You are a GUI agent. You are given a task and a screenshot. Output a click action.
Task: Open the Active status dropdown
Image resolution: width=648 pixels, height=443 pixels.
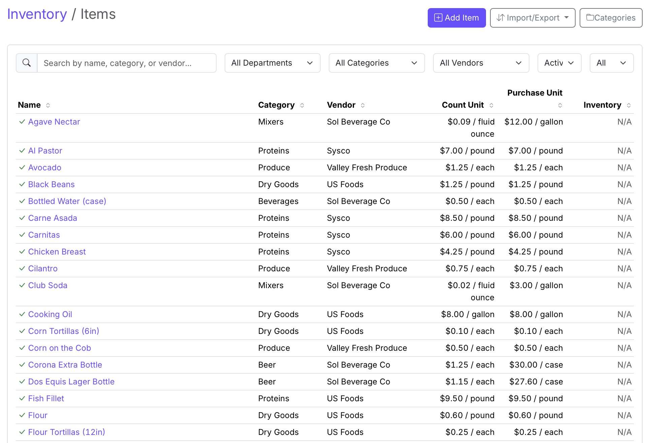(x=559, y=63)
